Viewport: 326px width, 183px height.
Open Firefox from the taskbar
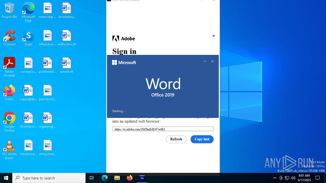[x=130, y=178]
